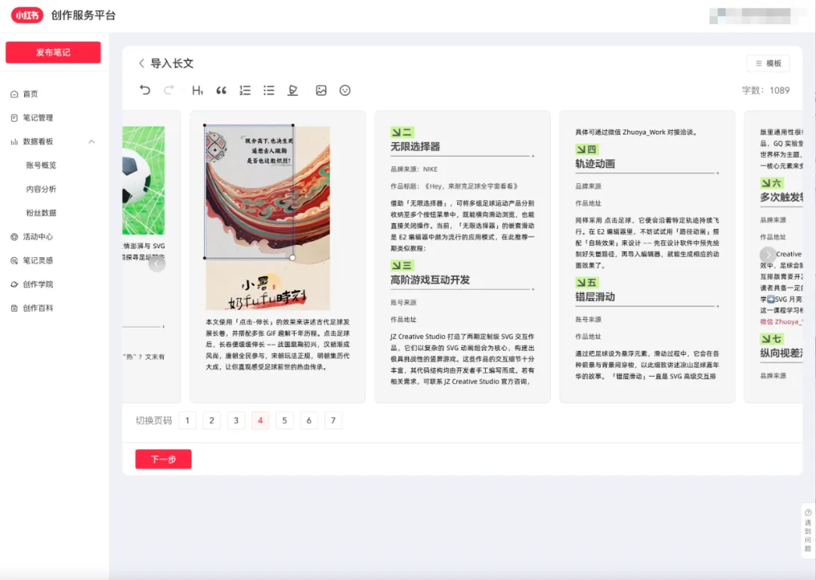Collapse the 数据看板 menu using its chevron
The width and height of the screenshot is (816, 580).
tap(93, 141)
